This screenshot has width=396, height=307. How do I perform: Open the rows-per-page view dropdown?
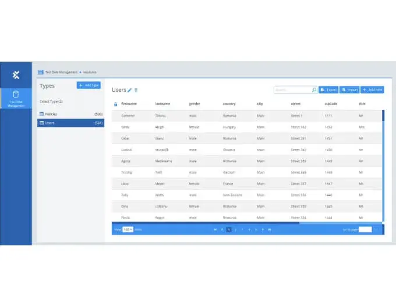(x=128, y=230)
